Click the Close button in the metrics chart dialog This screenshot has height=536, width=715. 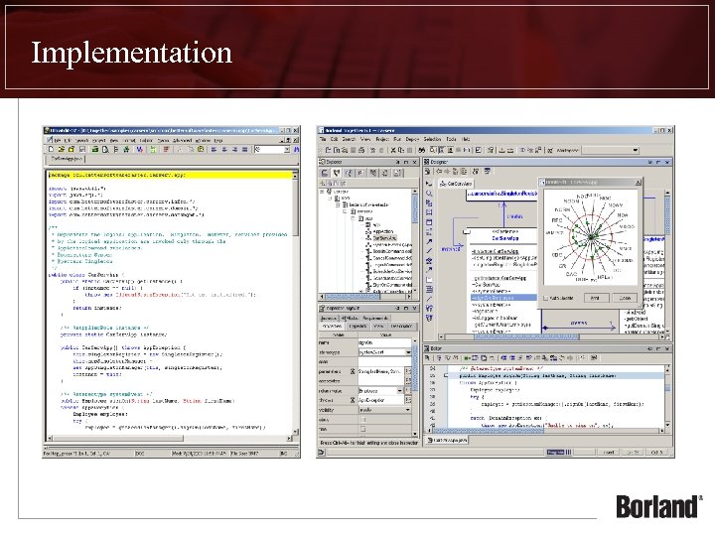[x=625, y=298]
